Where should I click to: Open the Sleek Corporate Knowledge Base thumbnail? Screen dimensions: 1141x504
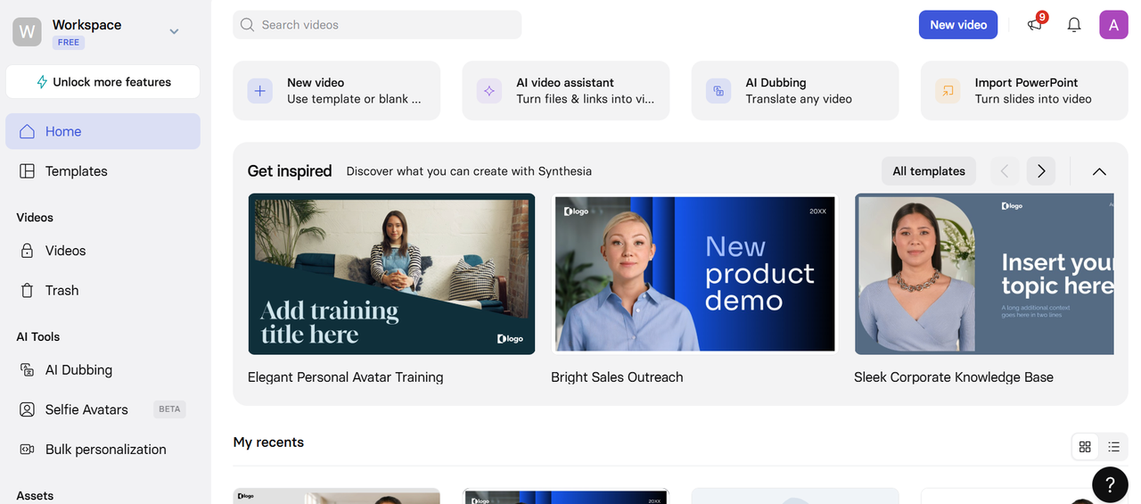point(984,274)
